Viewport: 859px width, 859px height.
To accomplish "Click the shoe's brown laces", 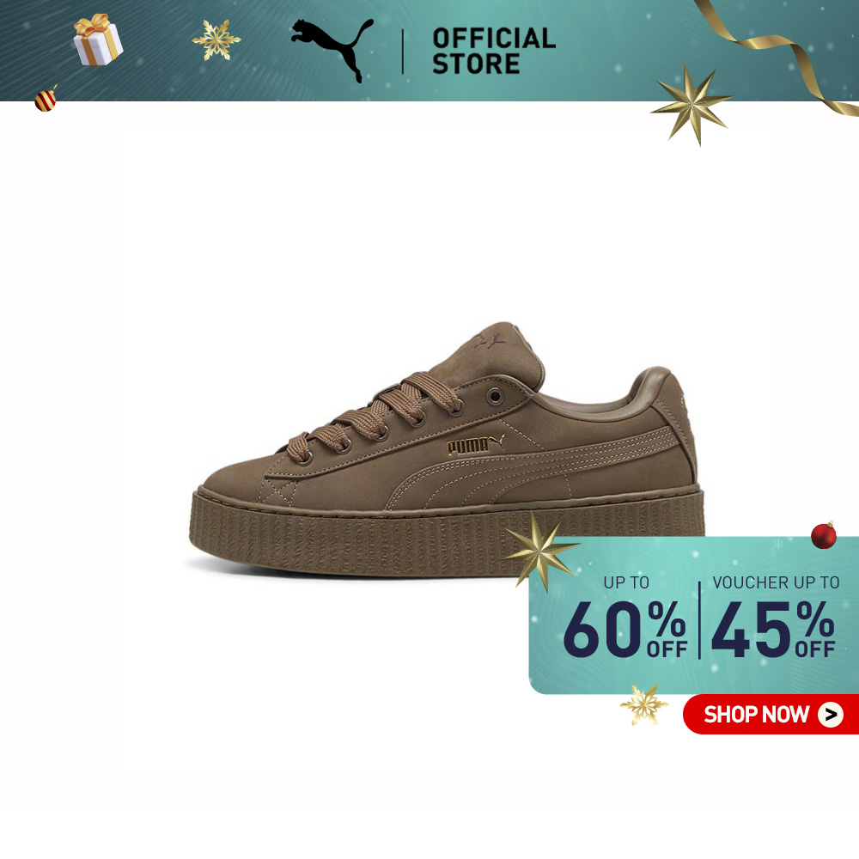I will 376,415.
